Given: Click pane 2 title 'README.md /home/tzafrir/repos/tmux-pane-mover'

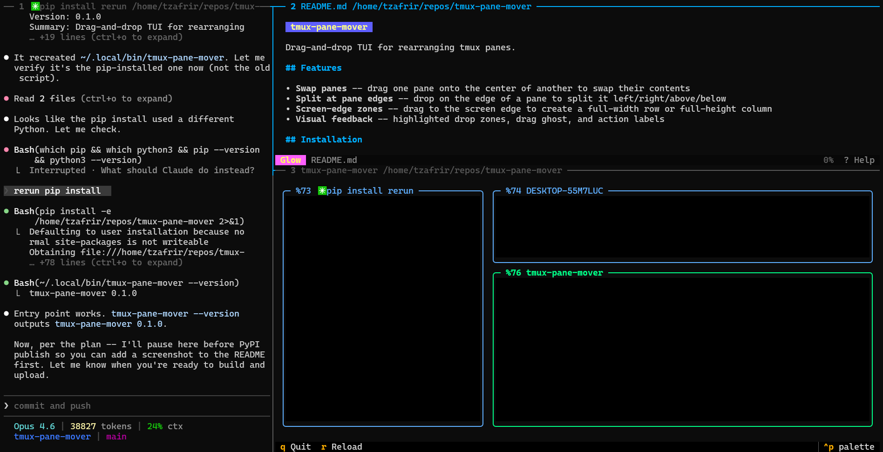Looking at the screenshot, I should click(x=416, y=7).
